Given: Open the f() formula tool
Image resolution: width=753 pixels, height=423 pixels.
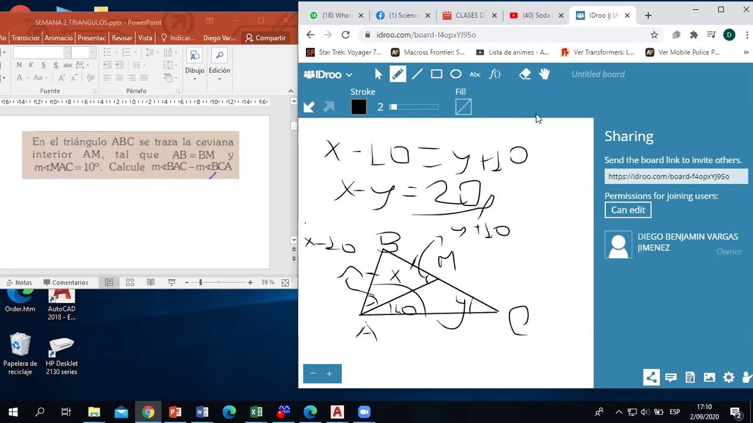Looking at the screenshot, I should [x=495, y=74].
